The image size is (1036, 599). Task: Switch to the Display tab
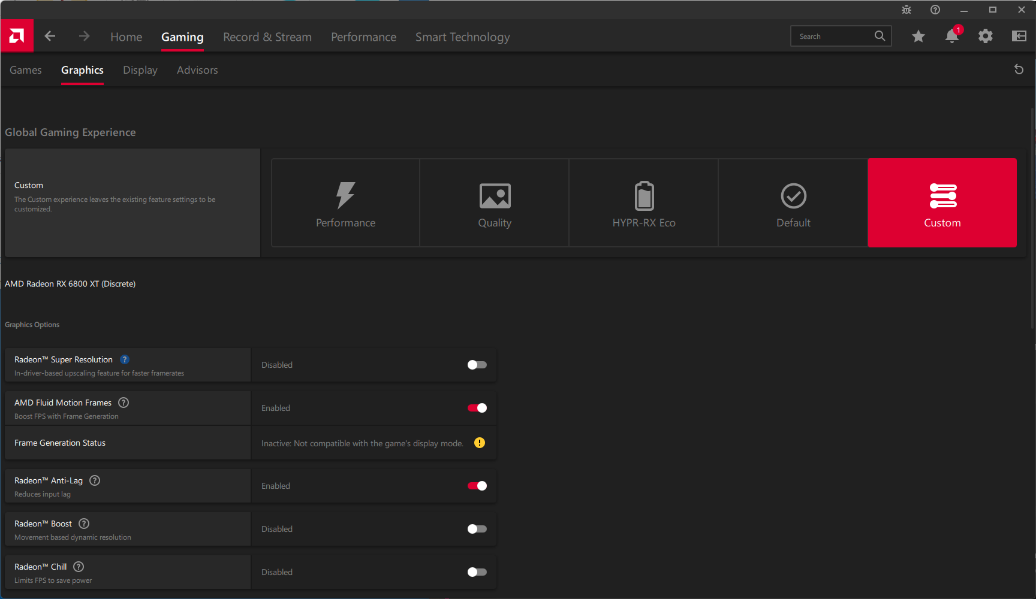[x=140, y=70]
